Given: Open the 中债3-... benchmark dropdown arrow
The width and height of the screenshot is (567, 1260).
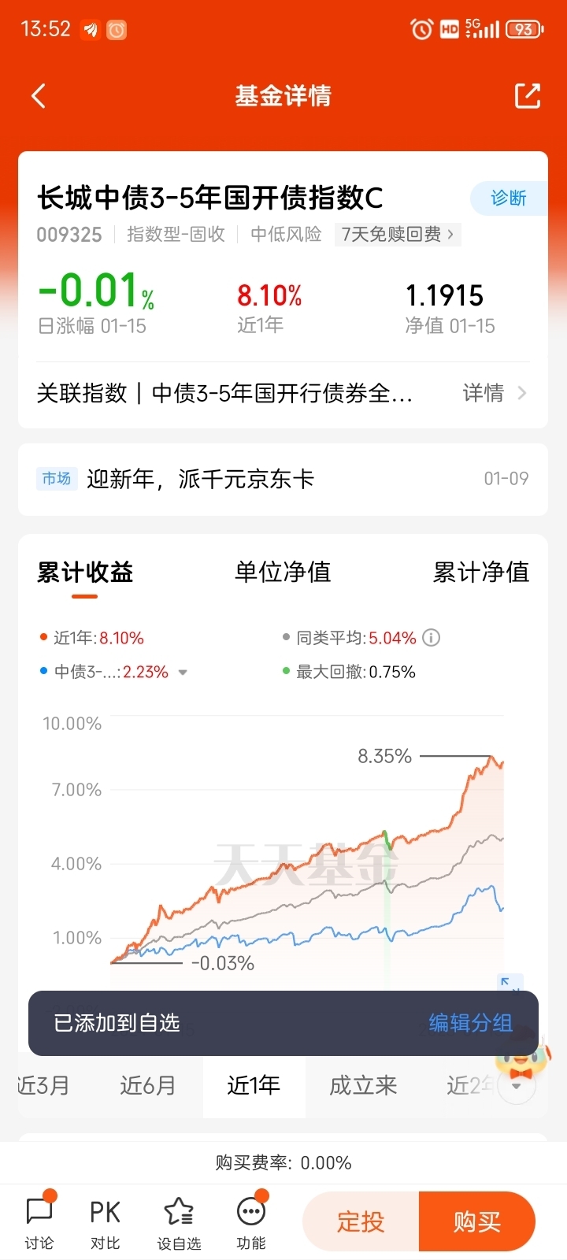Looking at the screenshot, I should (x=183, y=673).
